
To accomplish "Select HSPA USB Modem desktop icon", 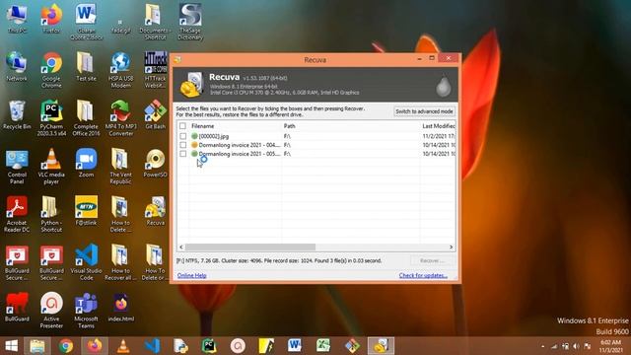I will tap(120, 70).
